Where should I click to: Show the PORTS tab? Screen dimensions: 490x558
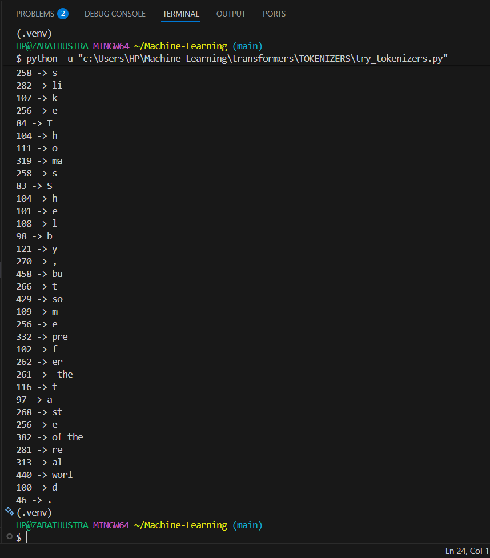click(x=274, y=14)
